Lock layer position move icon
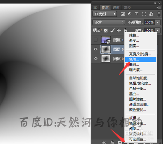This screenshot has height=144, width=163. click(119, 31)
